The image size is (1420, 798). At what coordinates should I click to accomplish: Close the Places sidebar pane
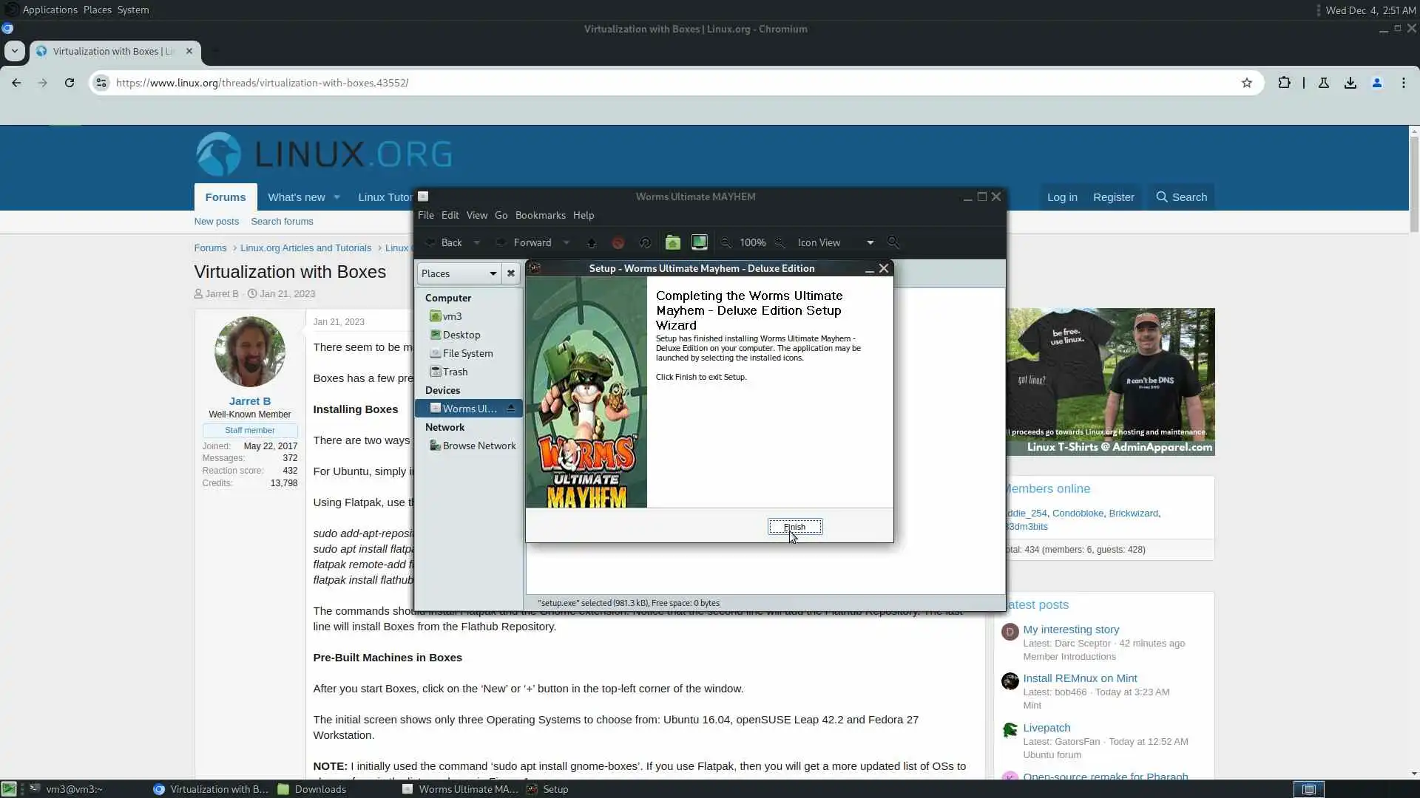(510, 273)
